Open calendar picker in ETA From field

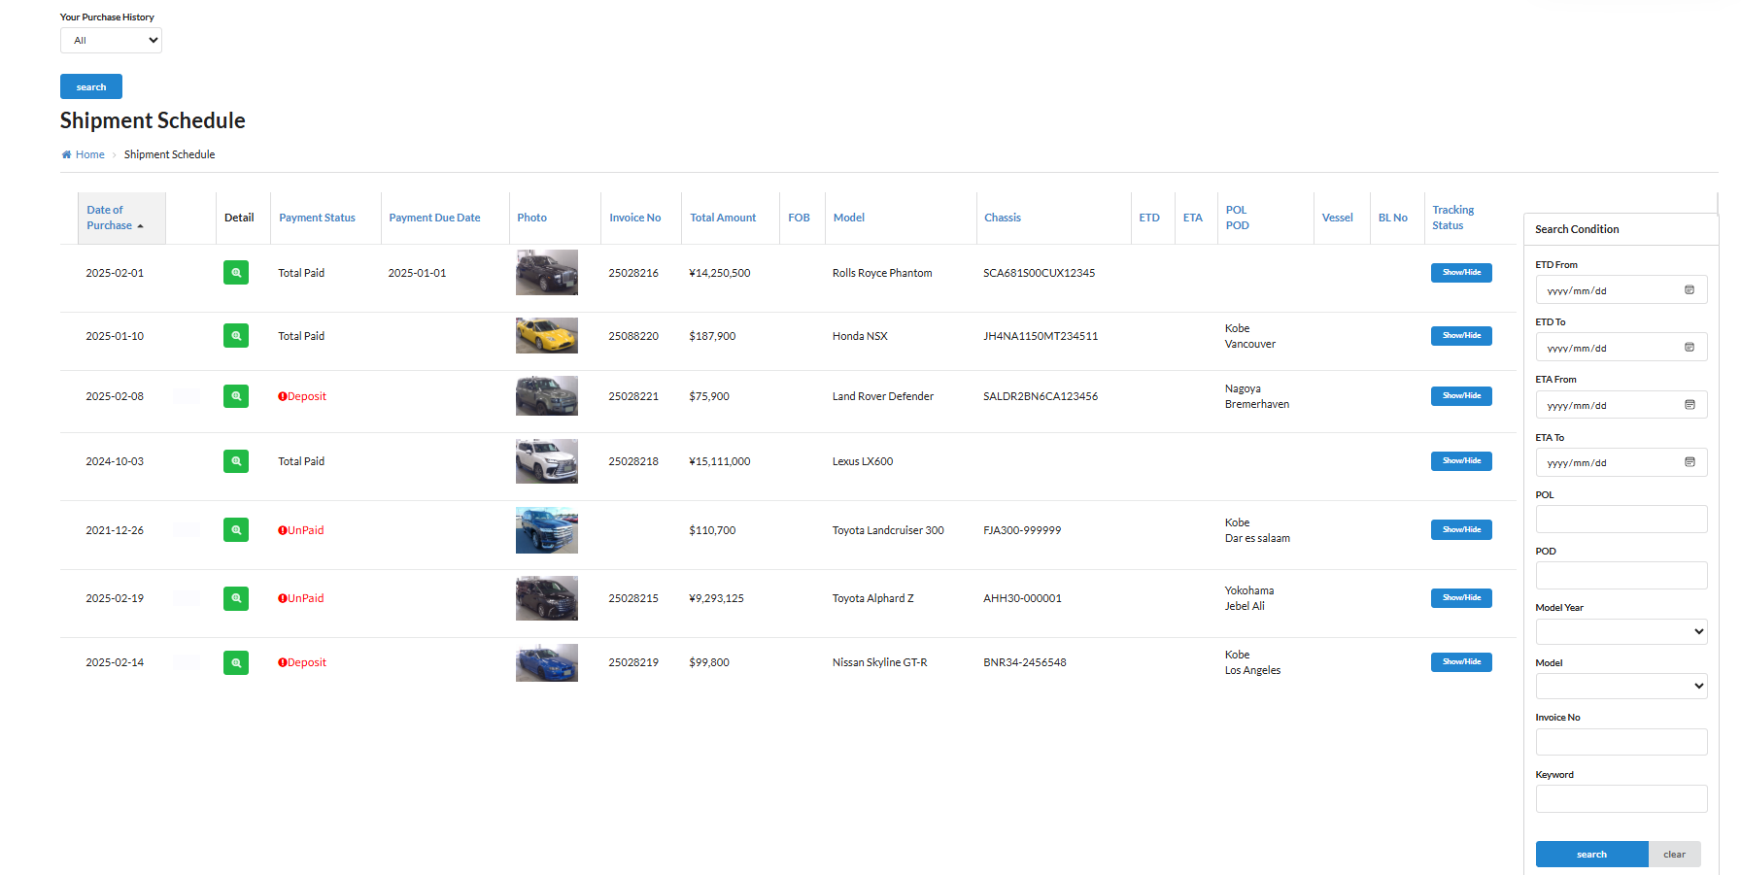(x=1690, y=405)
